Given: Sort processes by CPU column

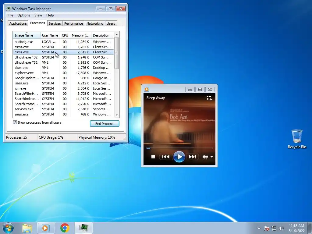Looking at the screenshot, I should coord(65,35).
